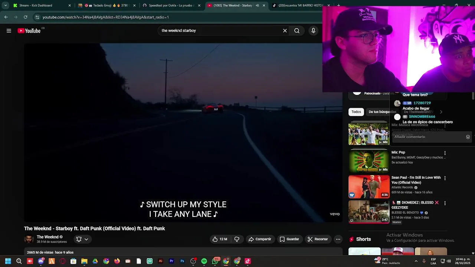Open the Mix: Música electrónica thumbnail

pos(369,134)
